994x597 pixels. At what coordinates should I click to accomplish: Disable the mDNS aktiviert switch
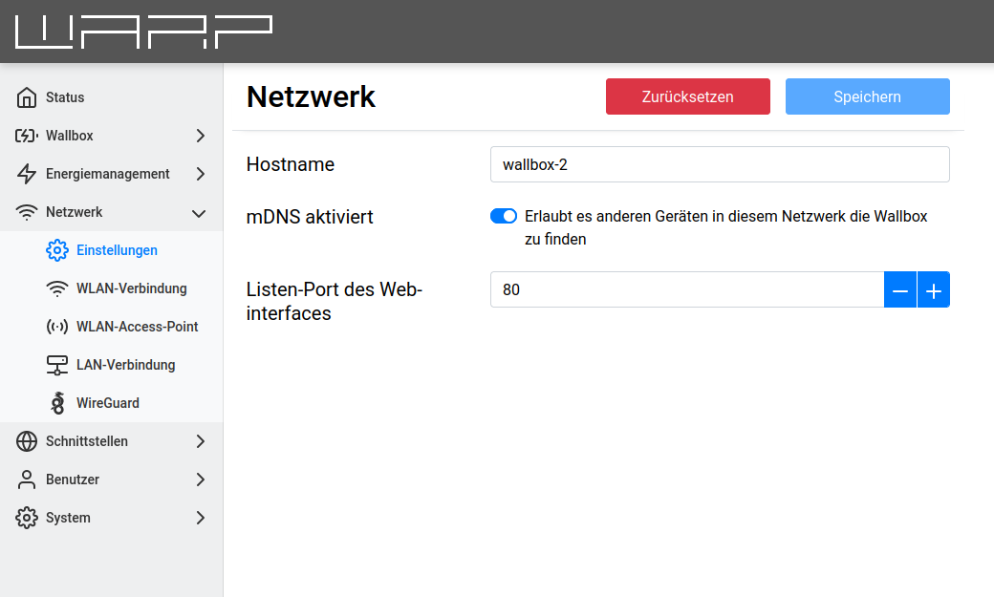504,216
